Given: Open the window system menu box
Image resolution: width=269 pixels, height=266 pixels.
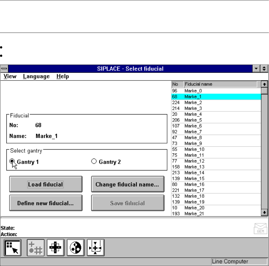Looking at the screenshot, I should point(4,69).
